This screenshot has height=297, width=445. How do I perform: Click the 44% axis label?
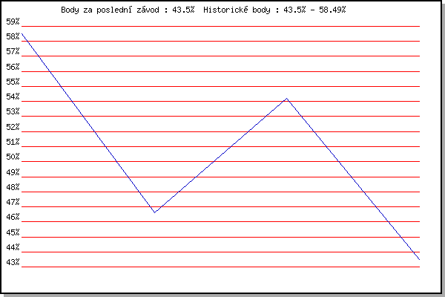point(13,247)
